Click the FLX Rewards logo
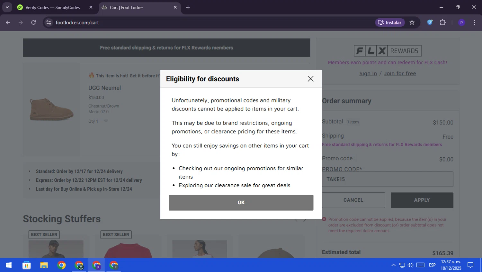 click(x=388, y=51)
